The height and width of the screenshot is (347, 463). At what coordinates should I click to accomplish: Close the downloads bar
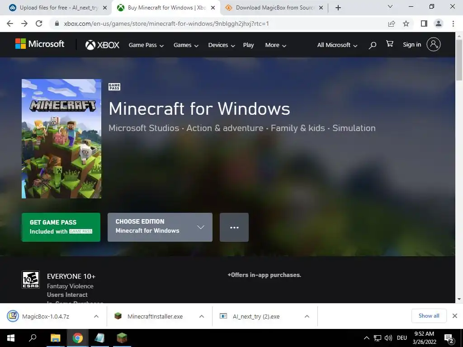coord(455,316)
